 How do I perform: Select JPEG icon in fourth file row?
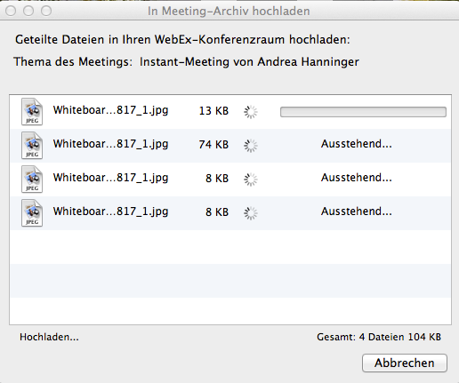point(32,213)
